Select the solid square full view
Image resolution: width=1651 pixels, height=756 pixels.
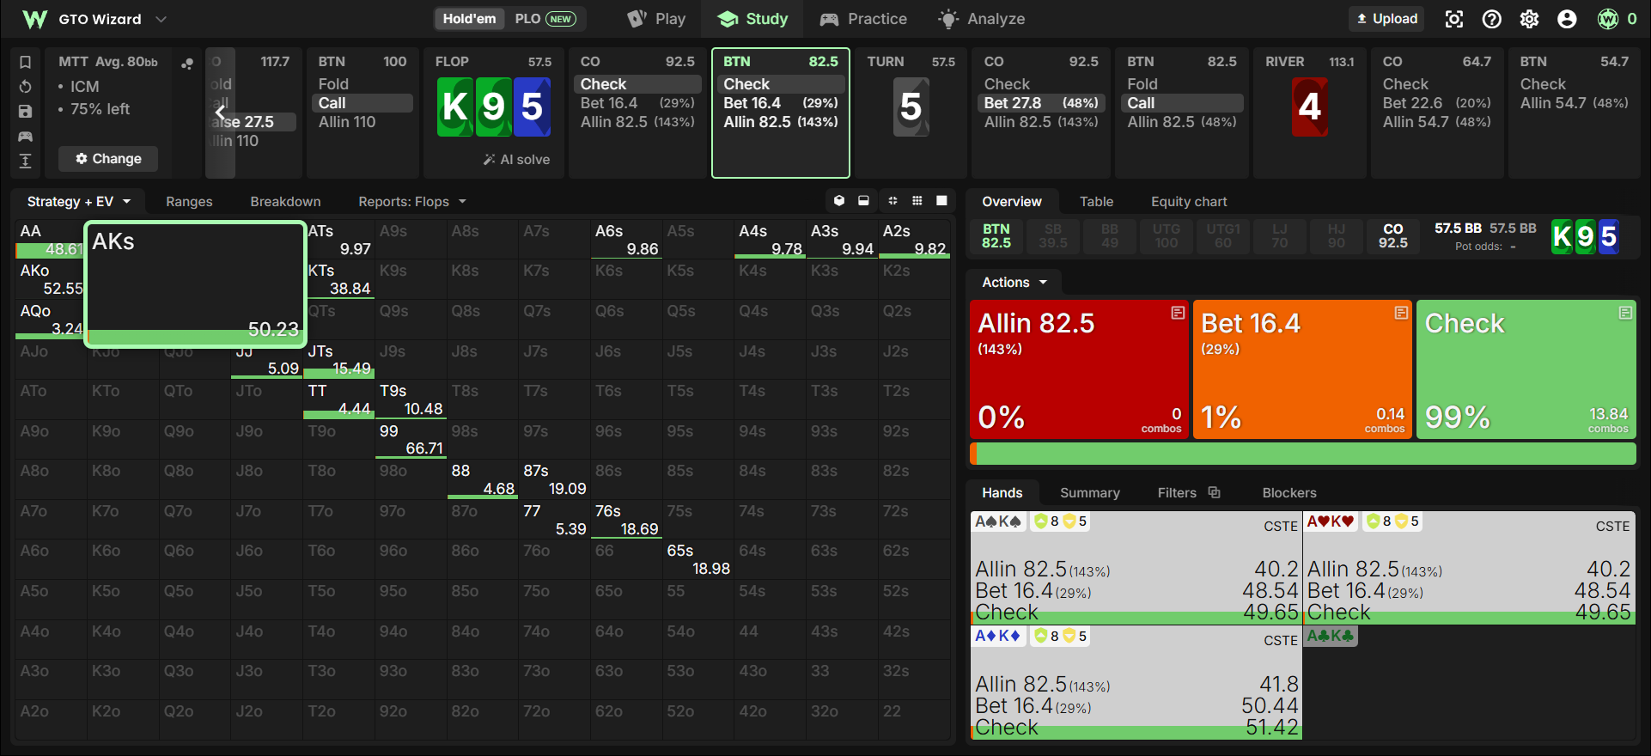click(x=941, y=201)
